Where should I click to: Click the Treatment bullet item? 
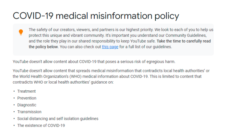(27, 91)
